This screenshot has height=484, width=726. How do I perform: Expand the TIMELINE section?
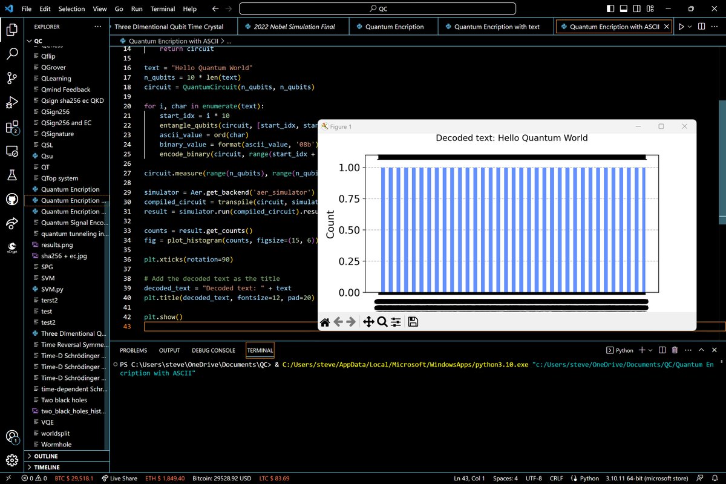click(47, 467)
